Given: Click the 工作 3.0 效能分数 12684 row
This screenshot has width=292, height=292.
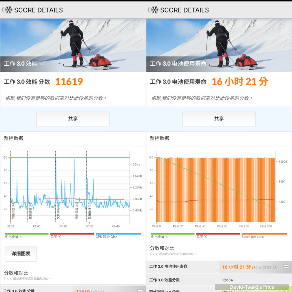Looking at the screenshot, I should coord(219,280).
